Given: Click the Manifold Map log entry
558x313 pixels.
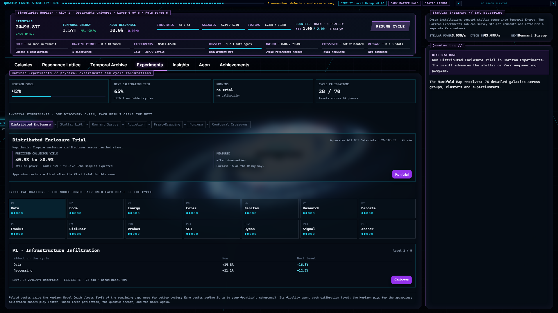Looking at the screenshot, I should [x=489, y=84].
